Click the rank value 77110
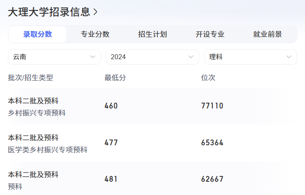Image resolution: width=305 pixels, height=195 pixels. [212, 106]
